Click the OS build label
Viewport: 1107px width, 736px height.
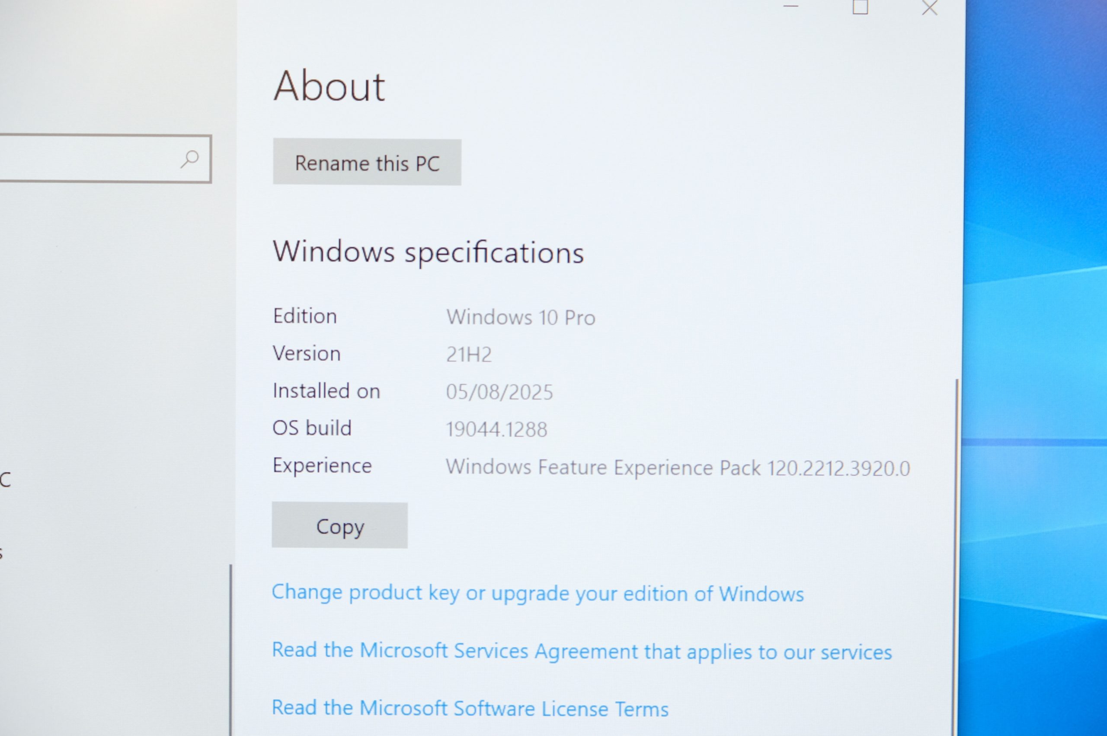pos(312,428)
